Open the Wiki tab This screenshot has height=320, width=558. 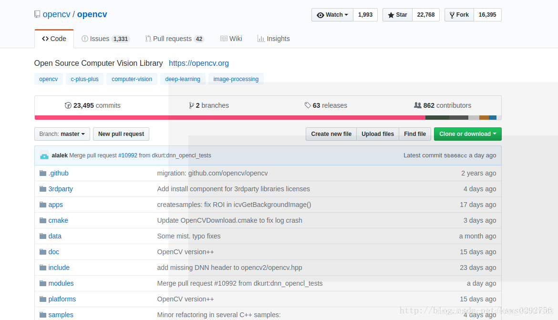pos(231,39)
